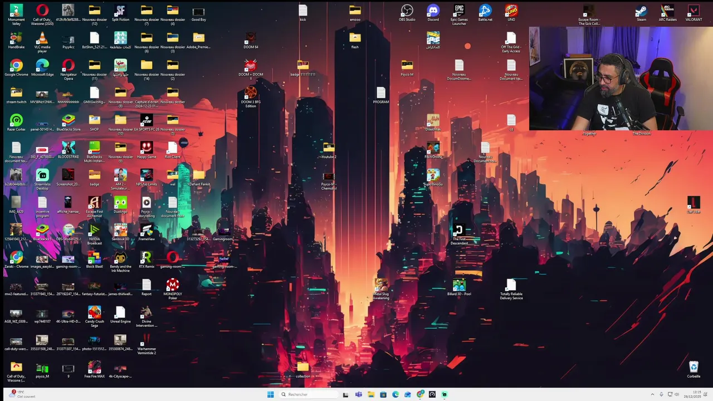This screenshot has width=713, height=401.
Task: Open Metal Slug Awakening shortcut
Action: [381, 288]
